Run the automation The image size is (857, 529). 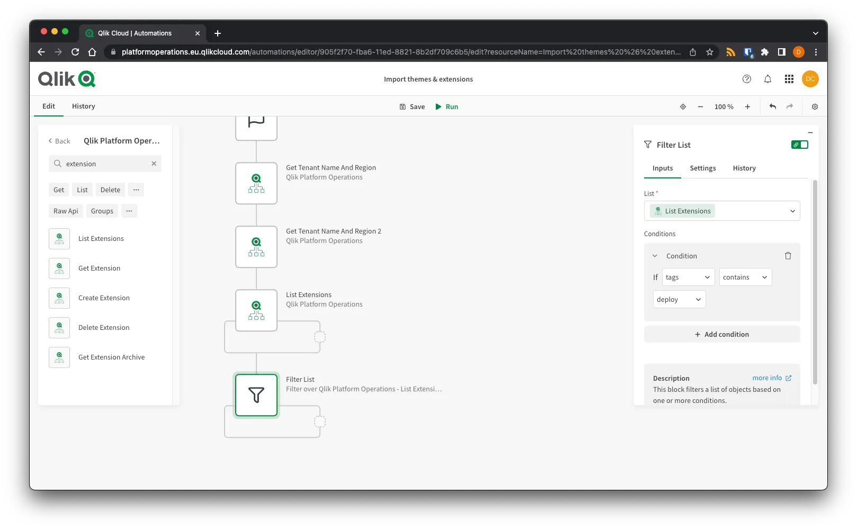[x=447, y=106]
